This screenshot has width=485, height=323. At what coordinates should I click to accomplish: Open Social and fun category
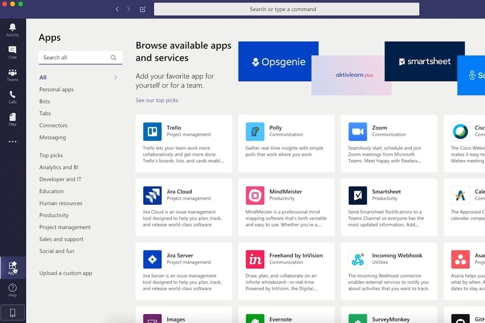(57, 251)
